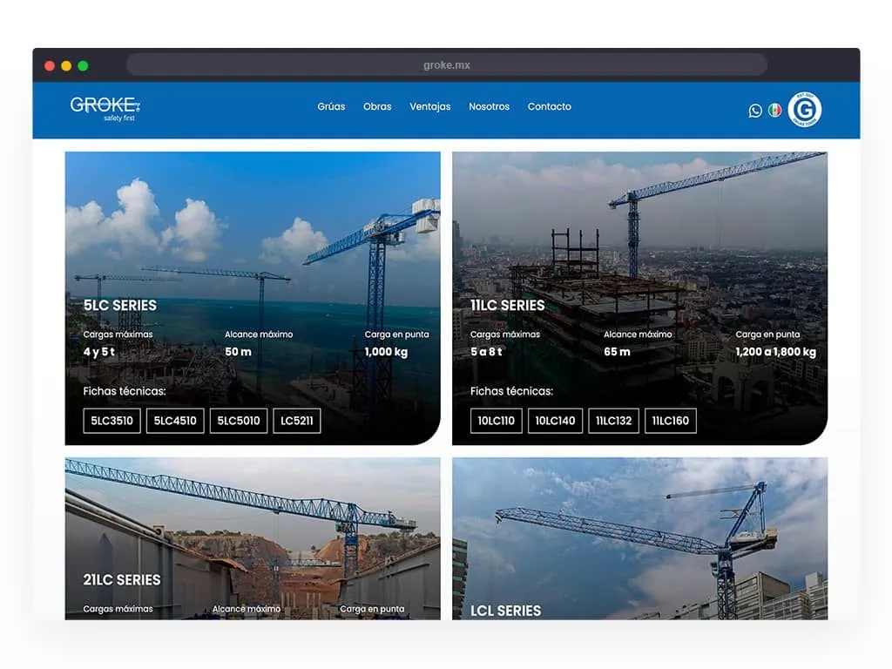
Task: Click the circular G badge logo
Action: click(804, 110)
